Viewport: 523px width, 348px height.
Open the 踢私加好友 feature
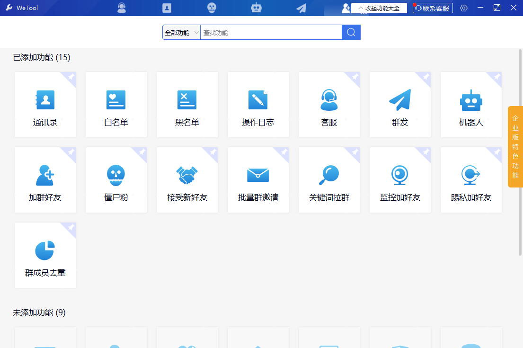pyautogui.click(x=471, y=180)
